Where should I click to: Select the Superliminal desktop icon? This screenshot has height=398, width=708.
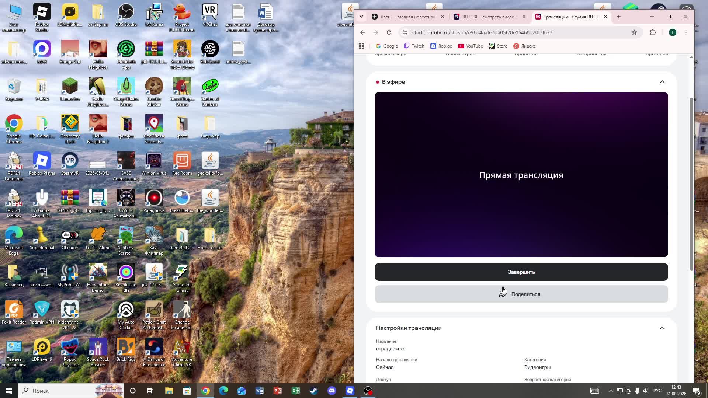[x=42, y=238]
